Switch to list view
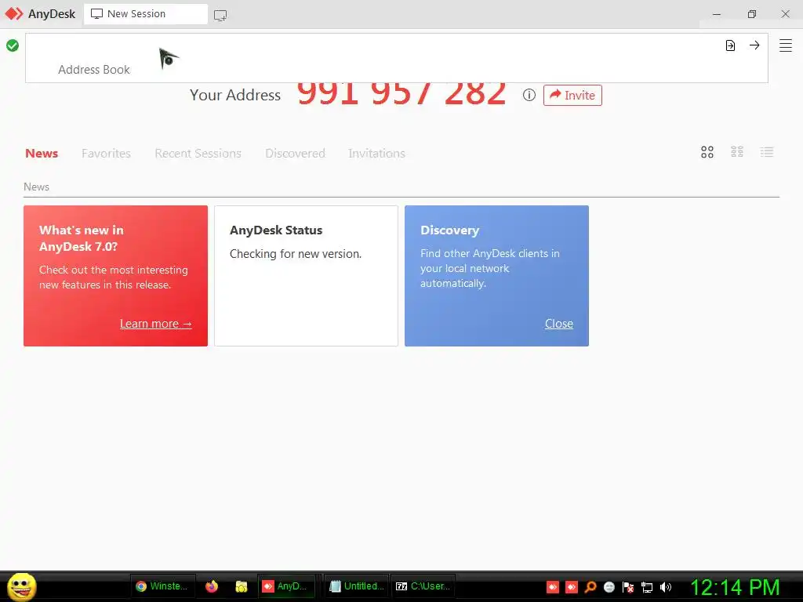The width and height of the screenshot is (803, 602). (x=767, y=152)
